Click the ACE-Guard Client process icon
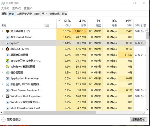Screen dimensions: 150x126 8,37
